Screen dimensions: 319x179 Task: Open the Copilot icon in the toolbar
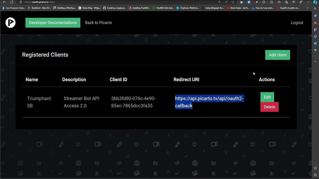coord(316,2)
